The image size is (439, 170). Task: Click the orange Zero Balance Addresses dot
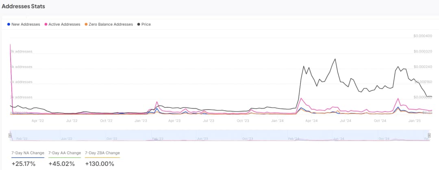86,24
